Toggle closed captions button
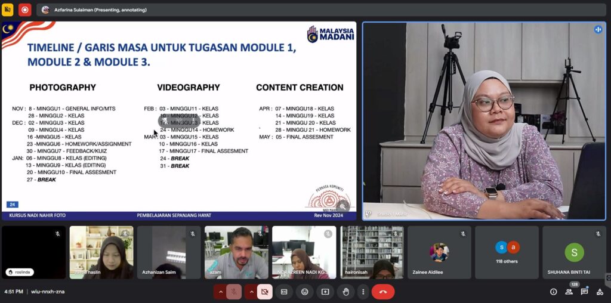 click(284, 292)
